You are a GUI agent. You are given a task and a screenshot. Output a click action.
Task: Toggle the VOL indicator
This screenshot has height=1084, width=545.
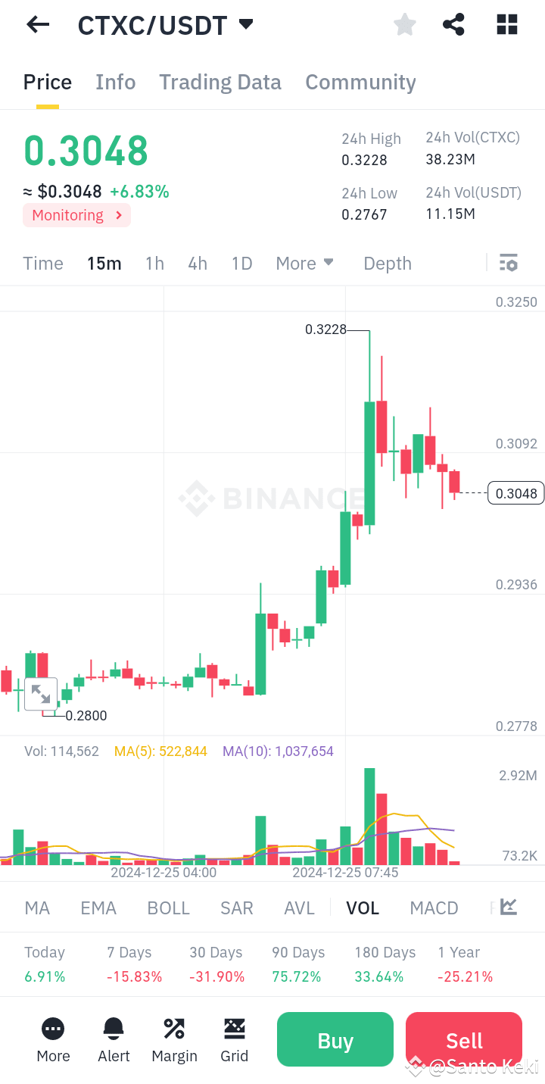coord(363,907)
